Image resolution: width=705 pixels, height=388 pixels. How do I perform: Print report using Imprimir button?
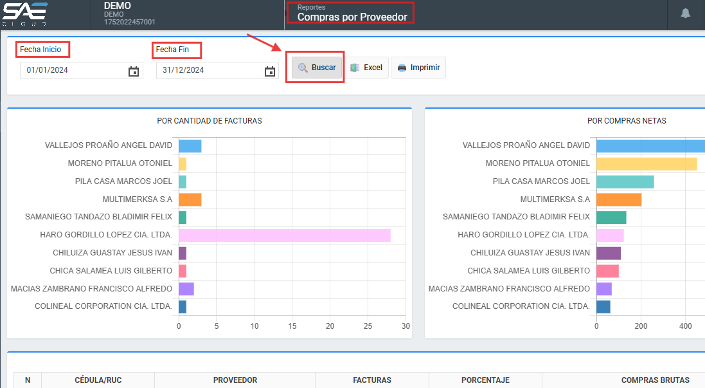pyautogui.click(x=418, y=68)
